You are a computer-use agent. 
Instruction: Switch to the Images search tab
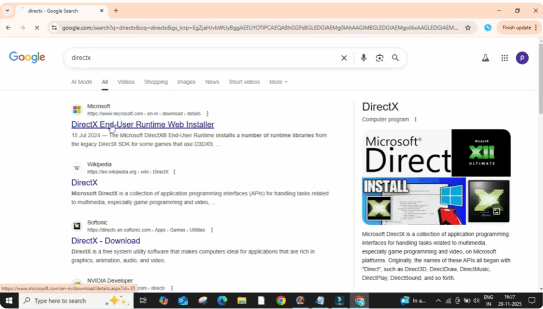[186, 82]
